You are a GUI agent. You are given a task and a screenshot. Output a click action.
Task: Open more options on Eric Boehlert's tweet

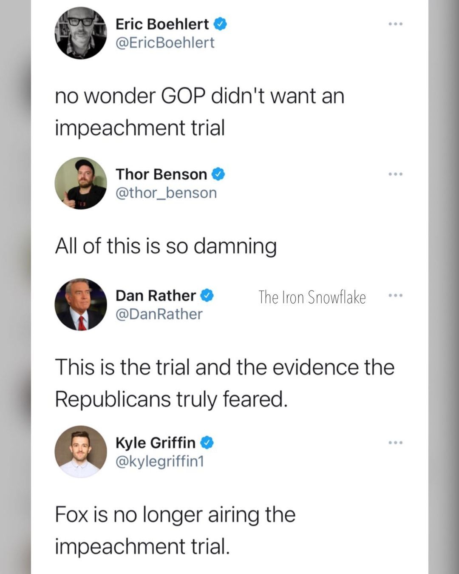395,24
